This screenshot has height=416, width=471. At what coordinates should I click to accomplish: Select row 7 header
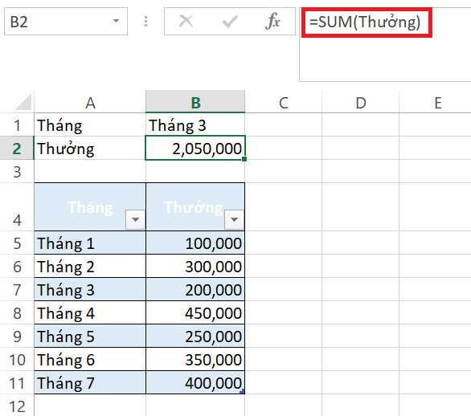point(17,290)
